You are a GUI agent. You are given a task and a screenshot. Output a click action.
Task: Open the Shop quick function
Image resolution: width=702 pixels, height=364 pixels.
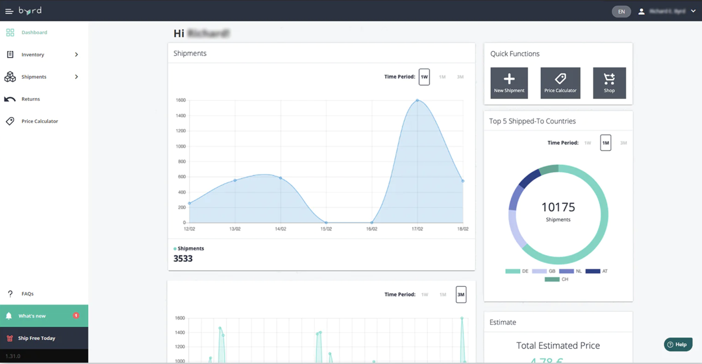point(609,83)
